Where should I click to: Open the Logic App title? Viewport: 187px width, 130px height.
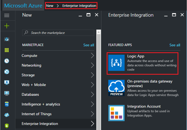click(x=136, y=56)
